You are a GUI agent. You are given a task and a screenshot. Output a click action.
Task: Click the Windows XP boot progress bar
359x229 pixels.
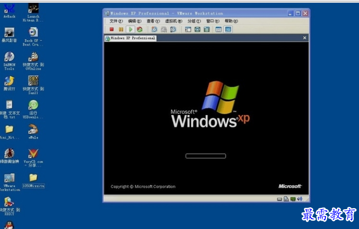point(205,156)
